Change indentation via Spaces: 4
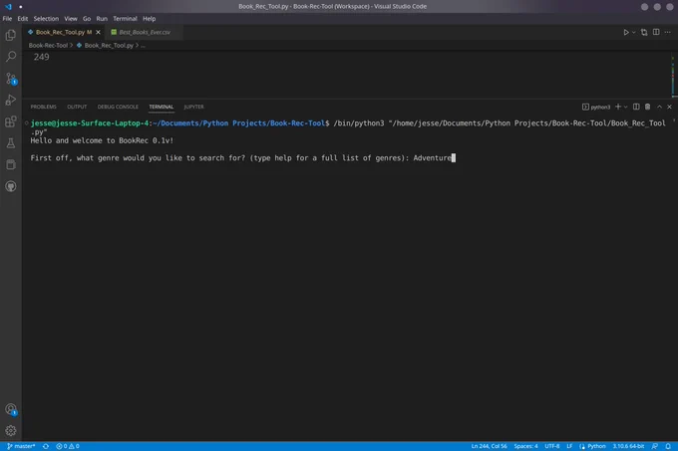This screenshot has width=678, height=451. pos(525,446)
